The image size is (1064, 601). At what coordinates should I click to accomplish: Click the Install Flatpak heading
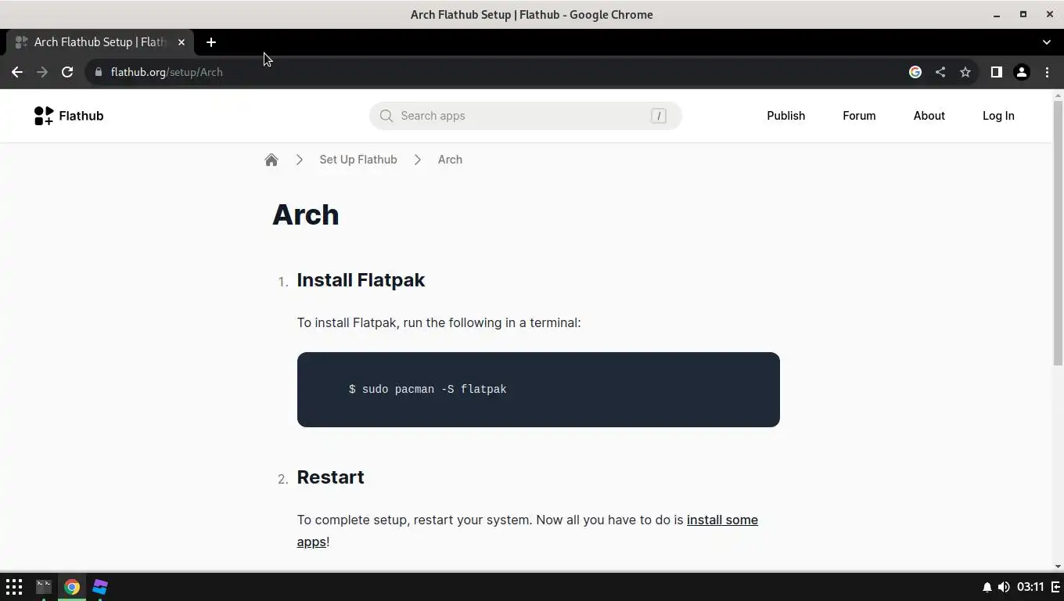click(x=361, y=280)
